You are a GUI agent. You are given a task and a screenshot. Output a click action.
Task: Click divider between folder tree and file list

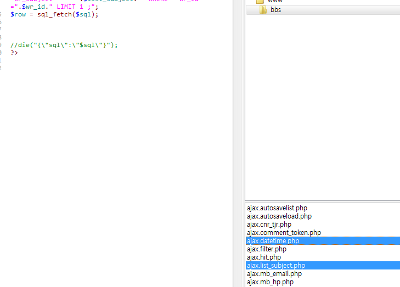pyautogui.click(x=322, y=201)
